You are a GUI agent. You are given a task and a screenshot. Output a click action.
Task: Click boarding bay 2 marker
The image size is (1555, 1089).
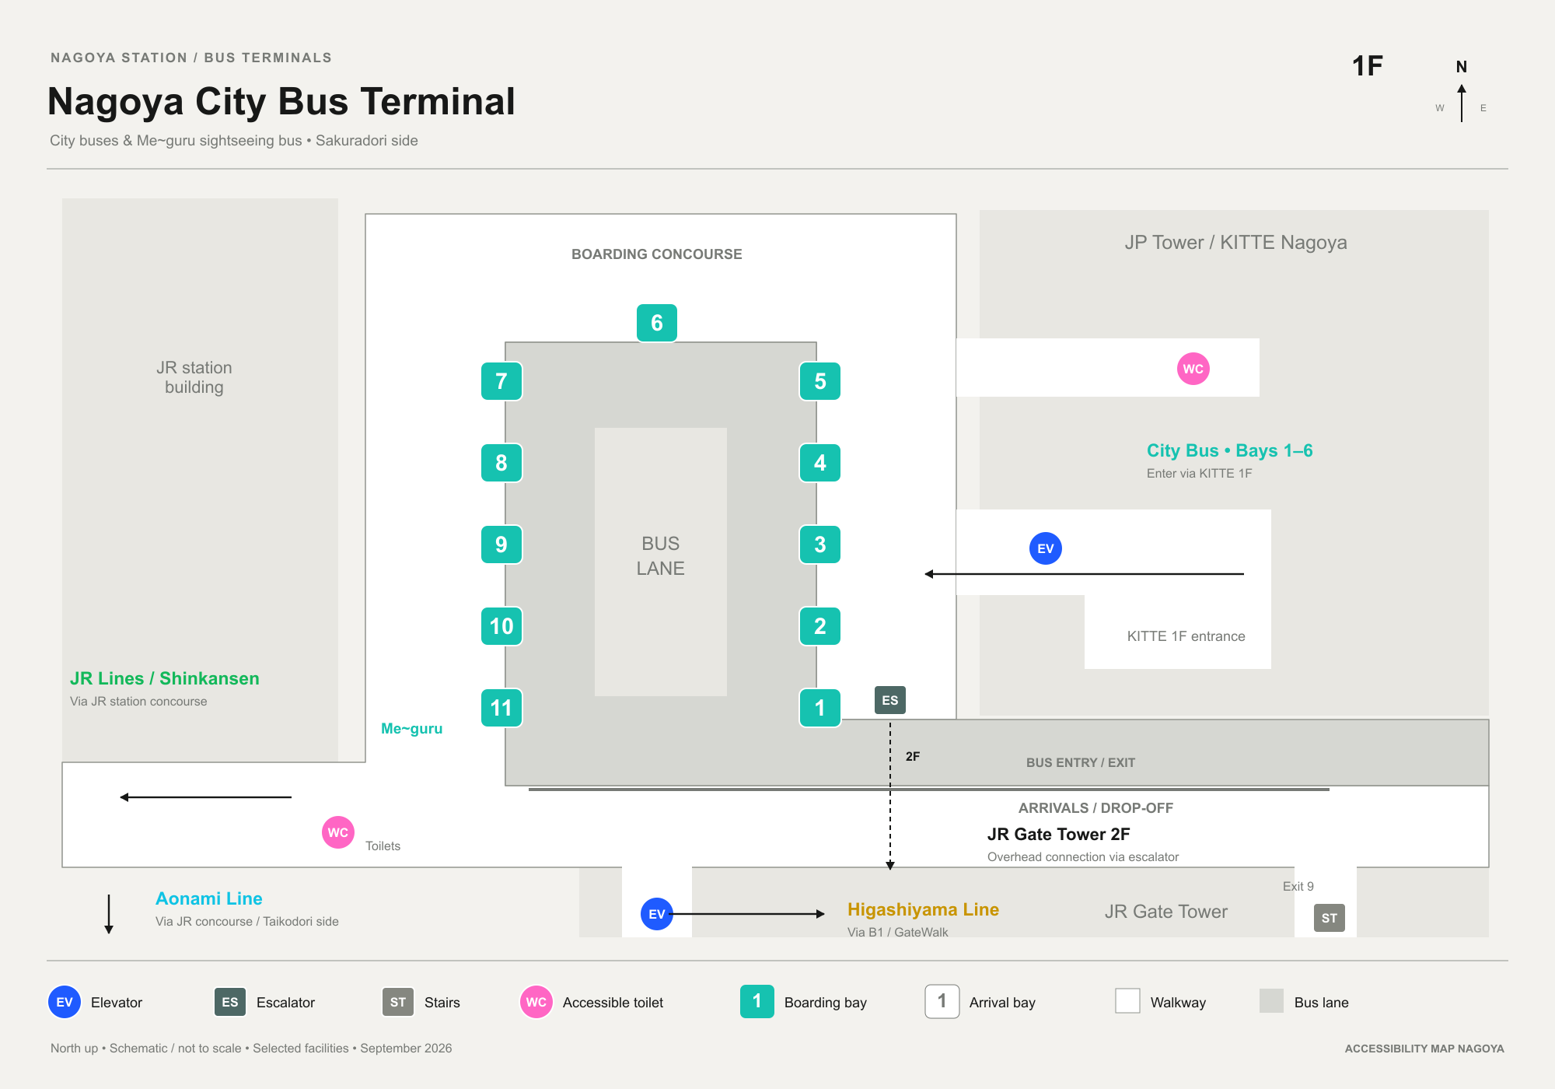pos(820,626)
